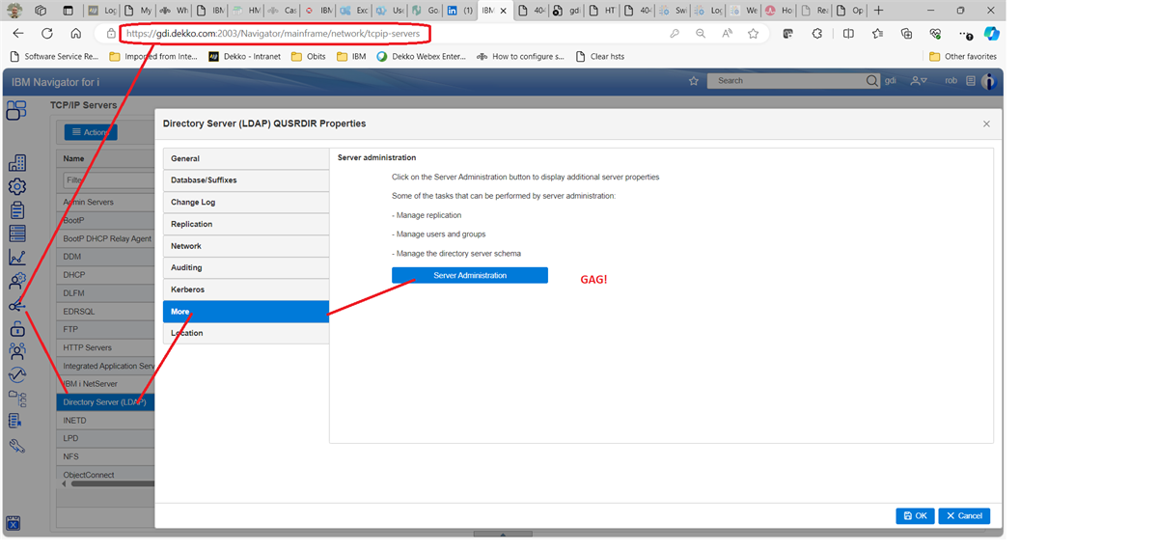
Task: Open the Dekko - Intranet bookmark
Action: point(245,57)
